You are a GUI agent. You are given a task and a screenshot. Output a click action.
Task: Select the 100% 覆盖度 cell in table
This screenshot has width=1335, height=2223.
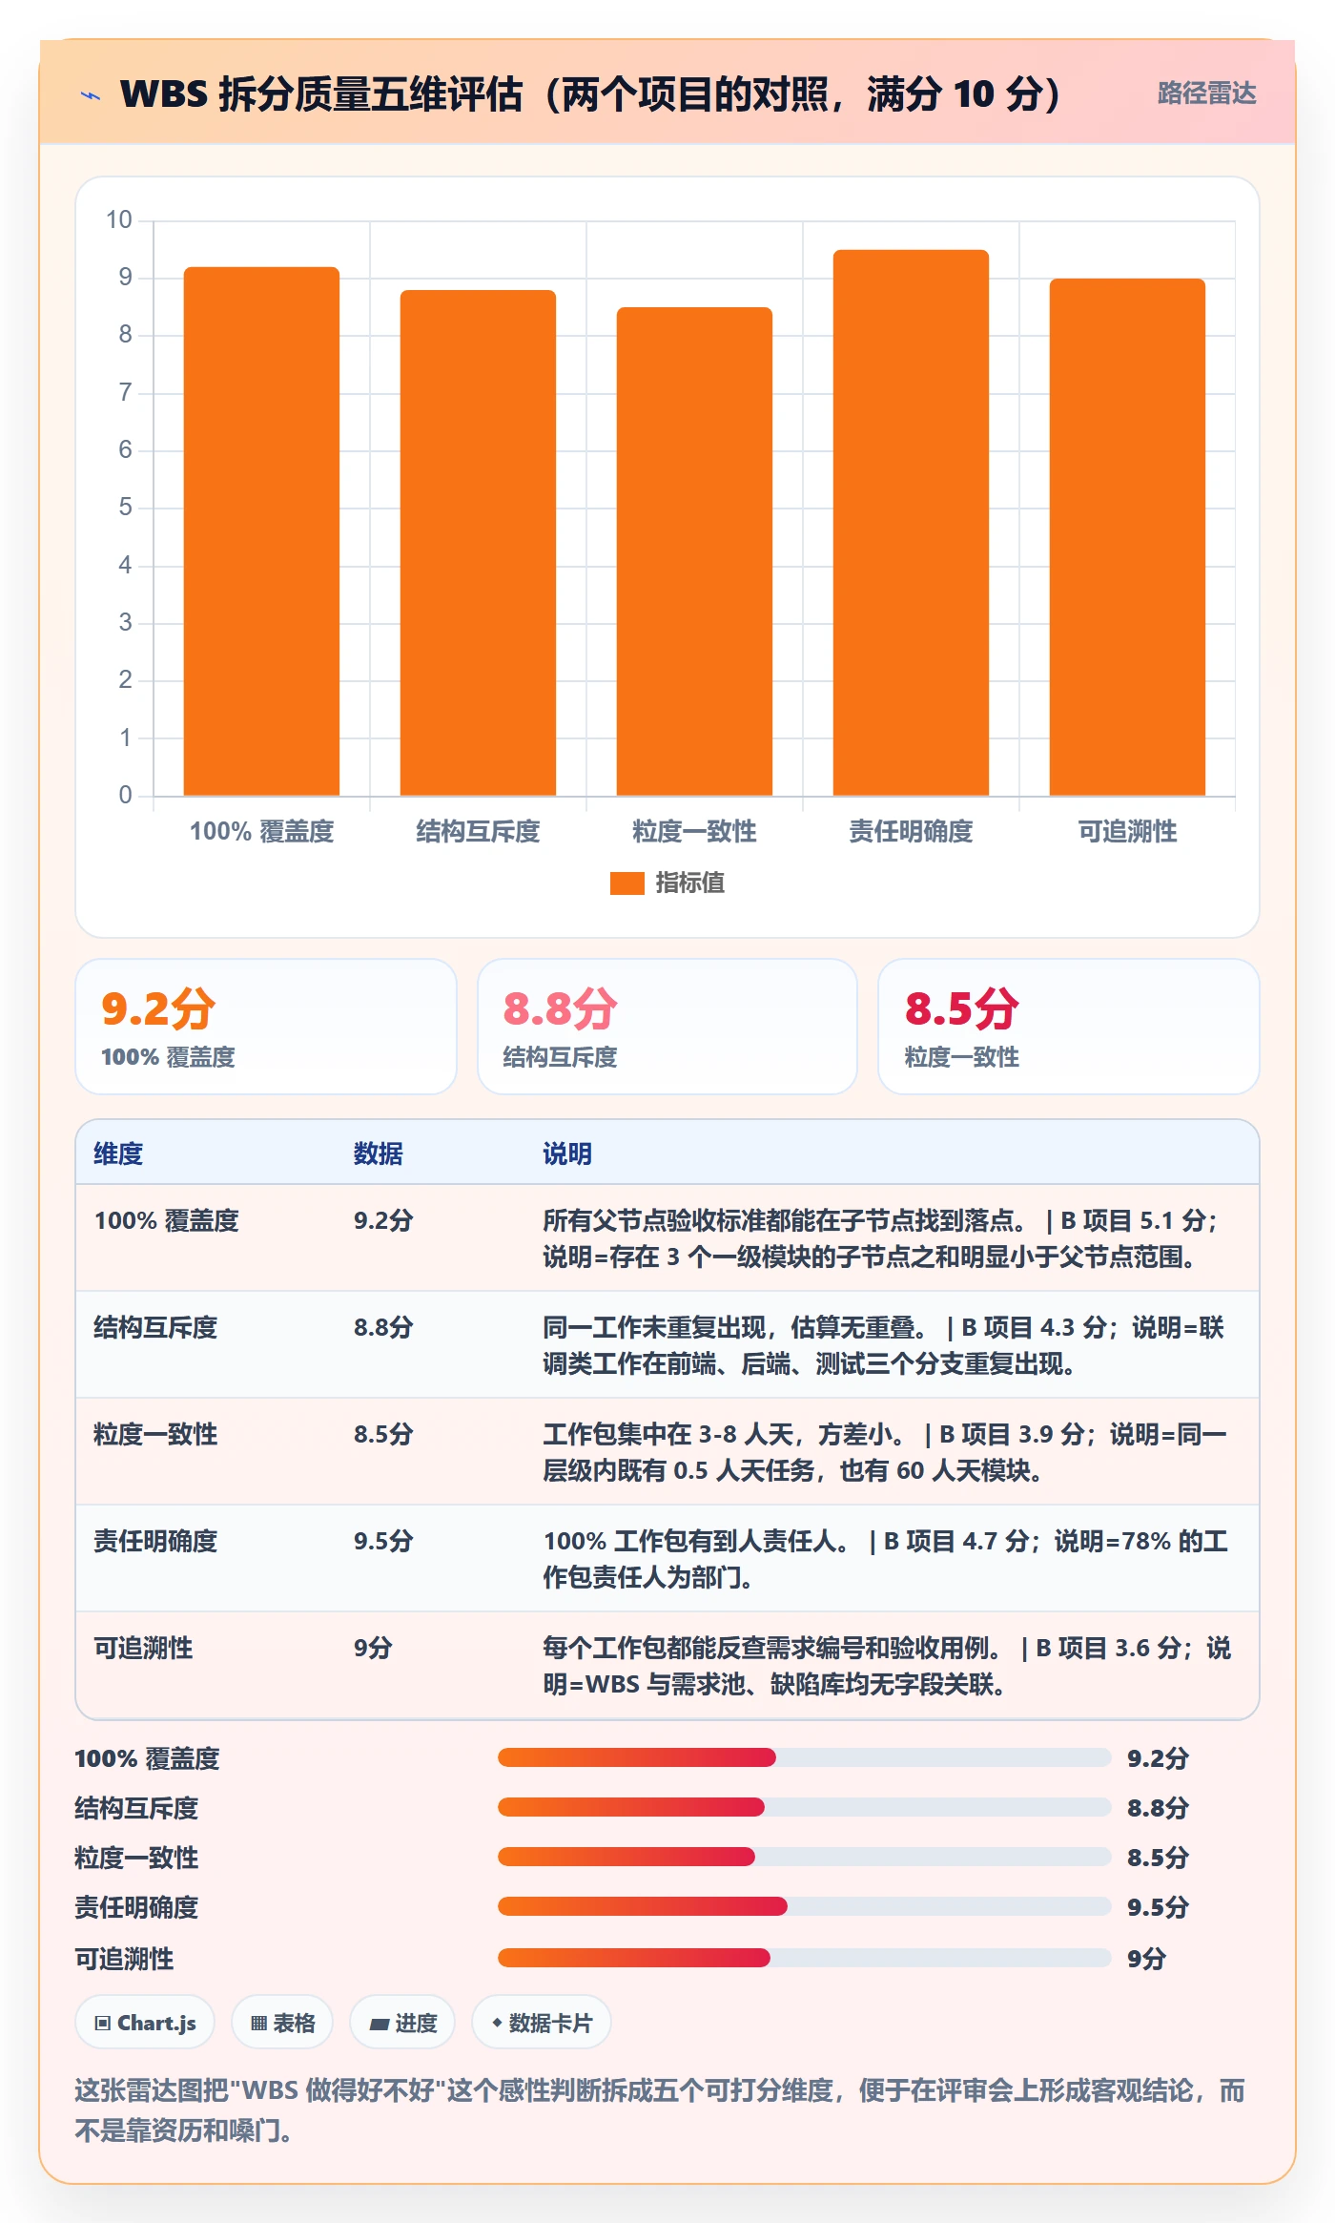tap(166, 1220)
